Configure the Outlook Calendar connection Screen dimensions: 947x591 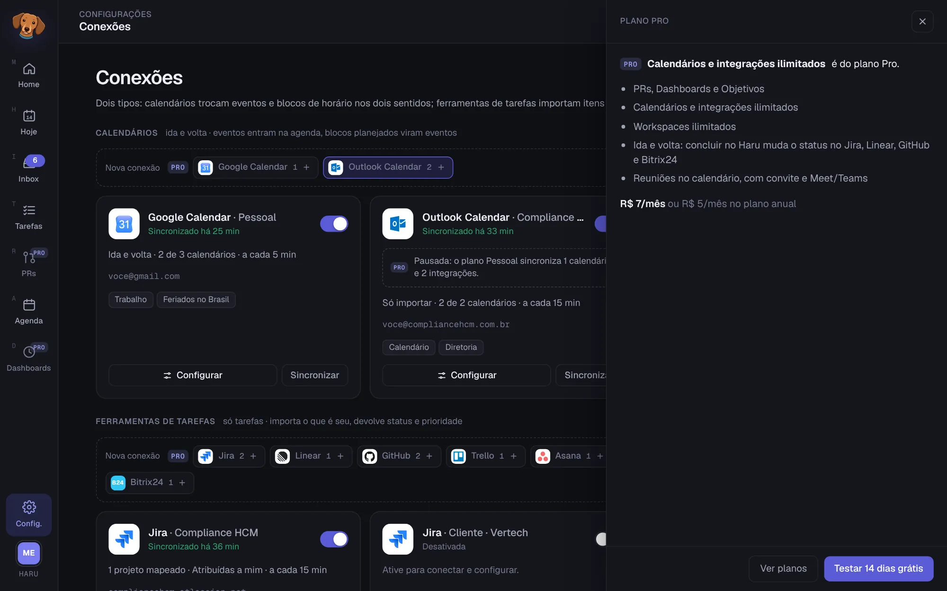(466, 375)
